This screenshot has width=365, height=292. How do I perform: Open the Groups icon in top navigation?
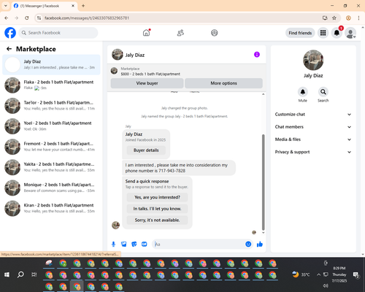click(215, 33)
